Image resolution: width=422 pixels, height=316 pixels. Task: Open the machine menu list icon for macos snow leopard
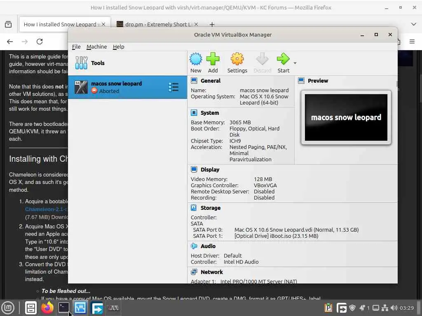click(173, 87)
